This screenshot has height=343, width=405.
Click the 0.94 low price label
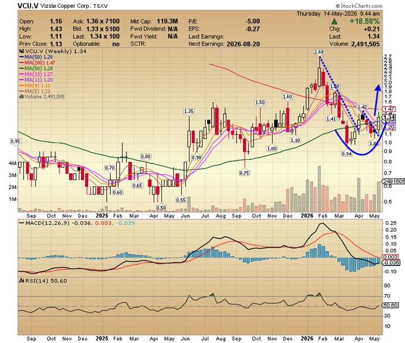347,154
